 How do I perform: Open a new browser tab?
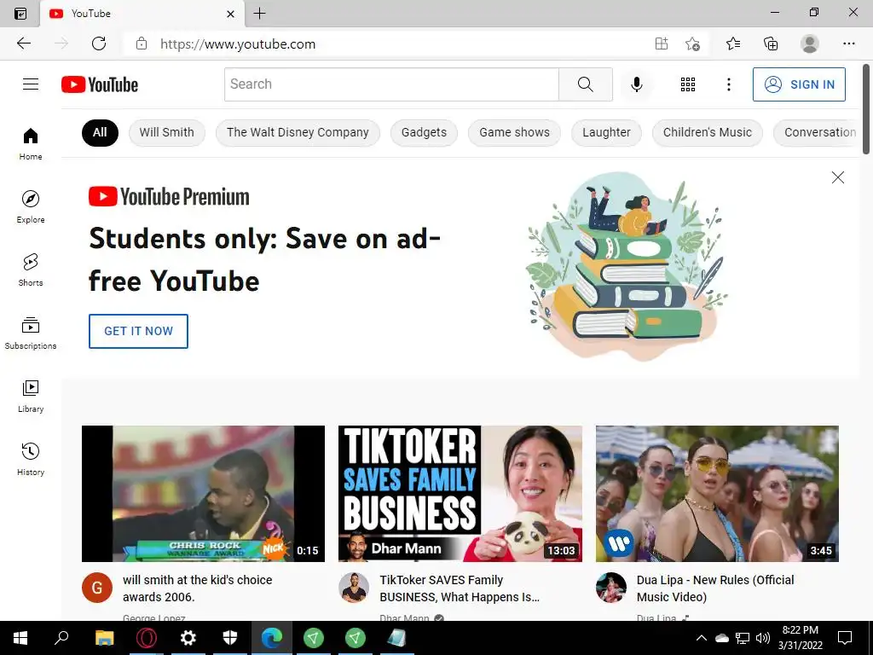coord(259,14)
